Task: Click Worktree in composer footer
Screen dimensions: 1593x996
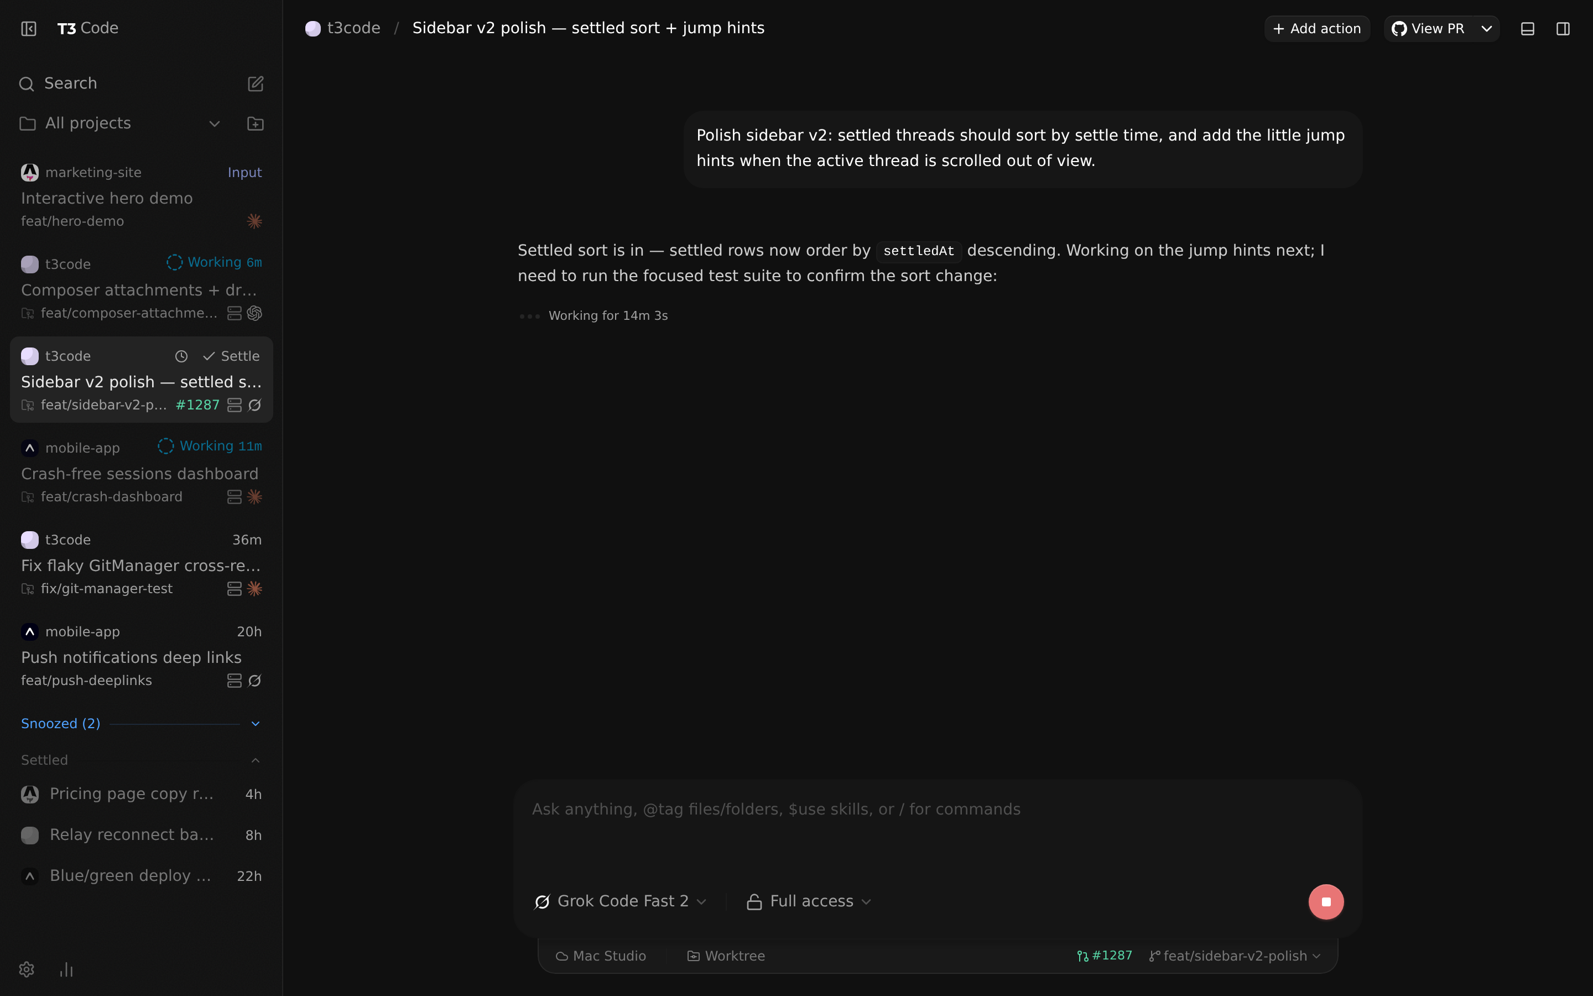Action: (x=726, y=957)
